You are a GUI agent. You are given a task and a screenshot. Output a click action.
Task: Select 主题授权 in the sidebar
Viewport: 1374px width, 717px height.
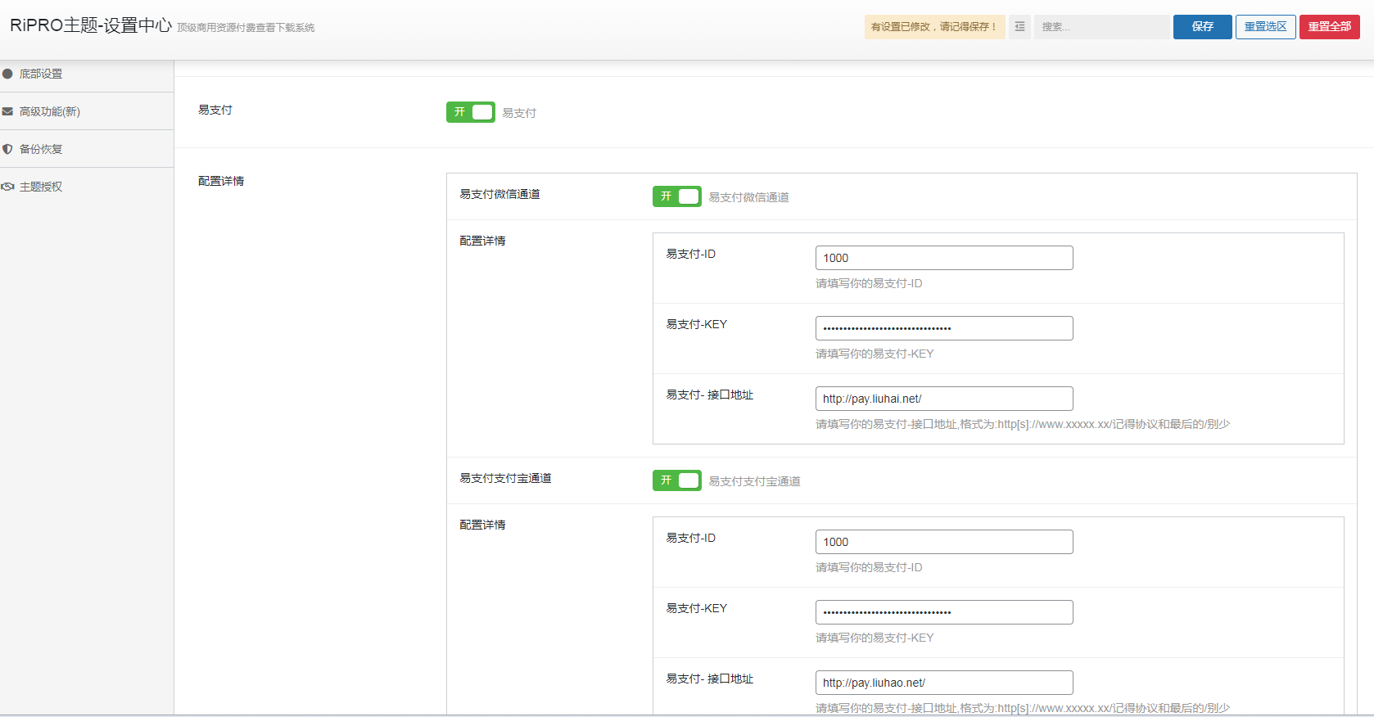(41, 187)
